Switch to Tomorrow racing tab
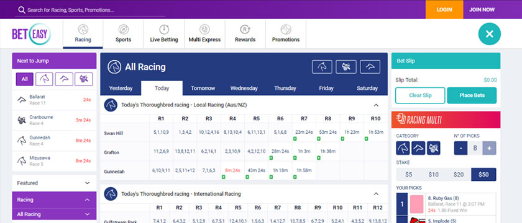The image size is (522, 223). 203,88
